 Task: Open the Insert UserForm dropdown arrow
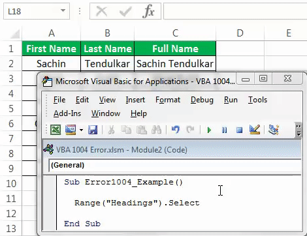coord(81,130)
